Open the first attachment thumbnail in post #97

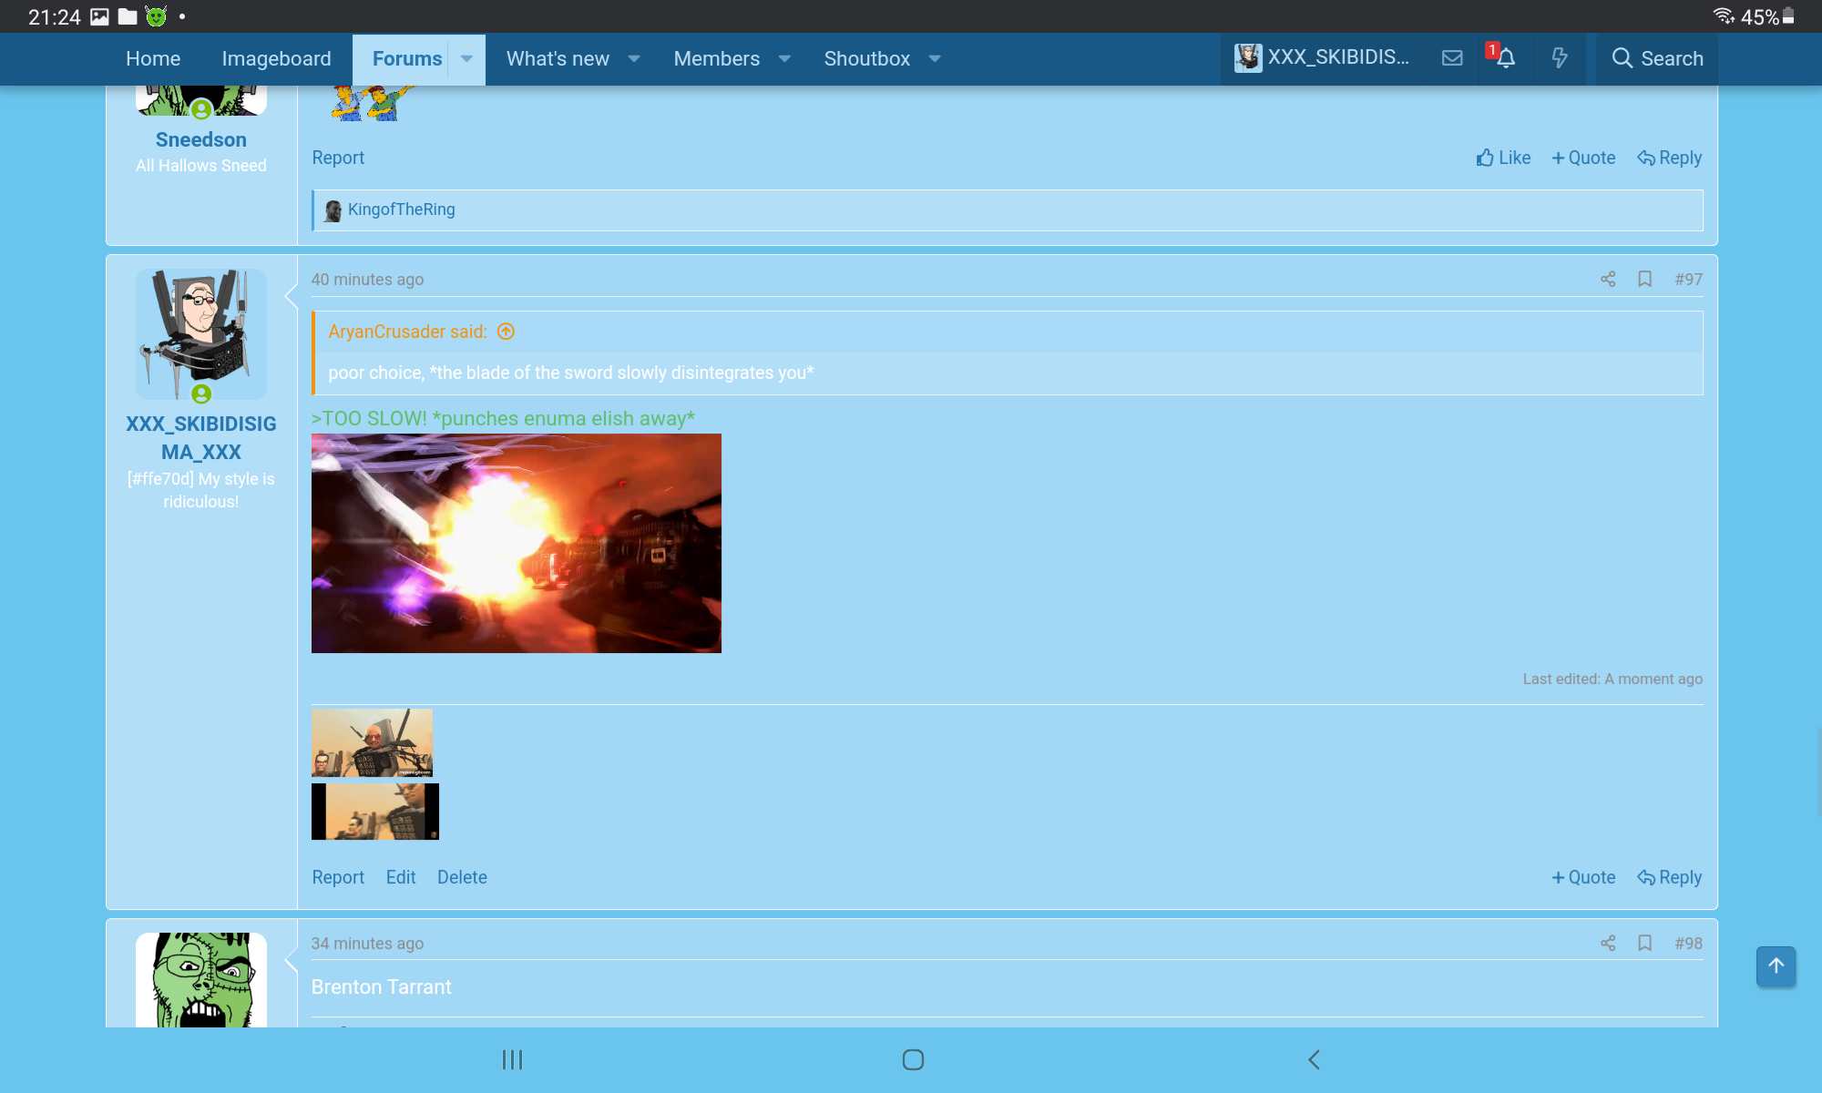372,742
